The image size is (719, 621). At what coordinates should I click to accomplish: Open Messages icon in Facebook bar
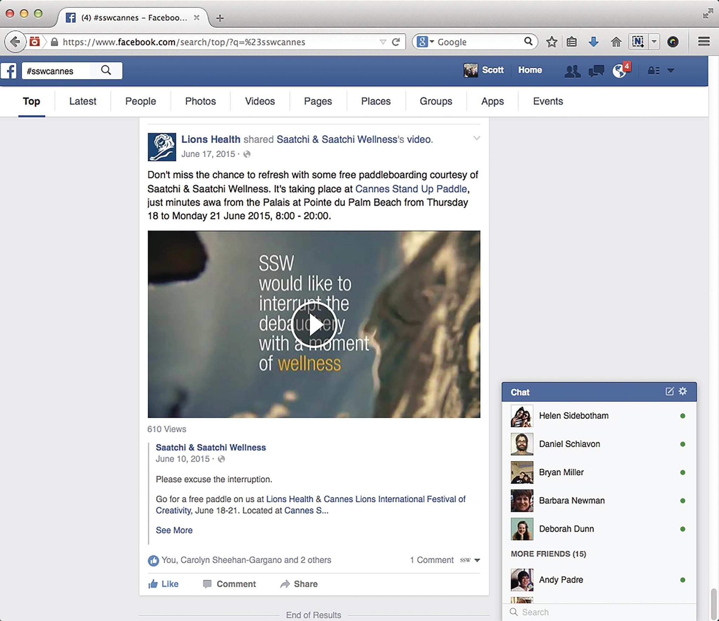[596, 71]
